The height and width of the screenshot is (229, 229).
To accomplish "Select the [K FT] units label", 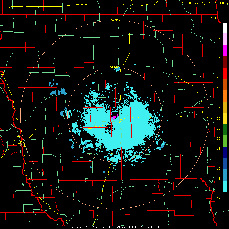I will pos(215,18).
